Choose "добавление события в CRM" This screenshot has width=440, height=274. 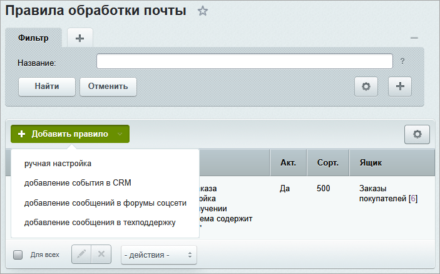point(78,183)
